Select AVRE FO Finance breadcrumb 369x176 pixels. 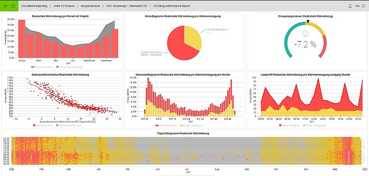coord(64,6)
